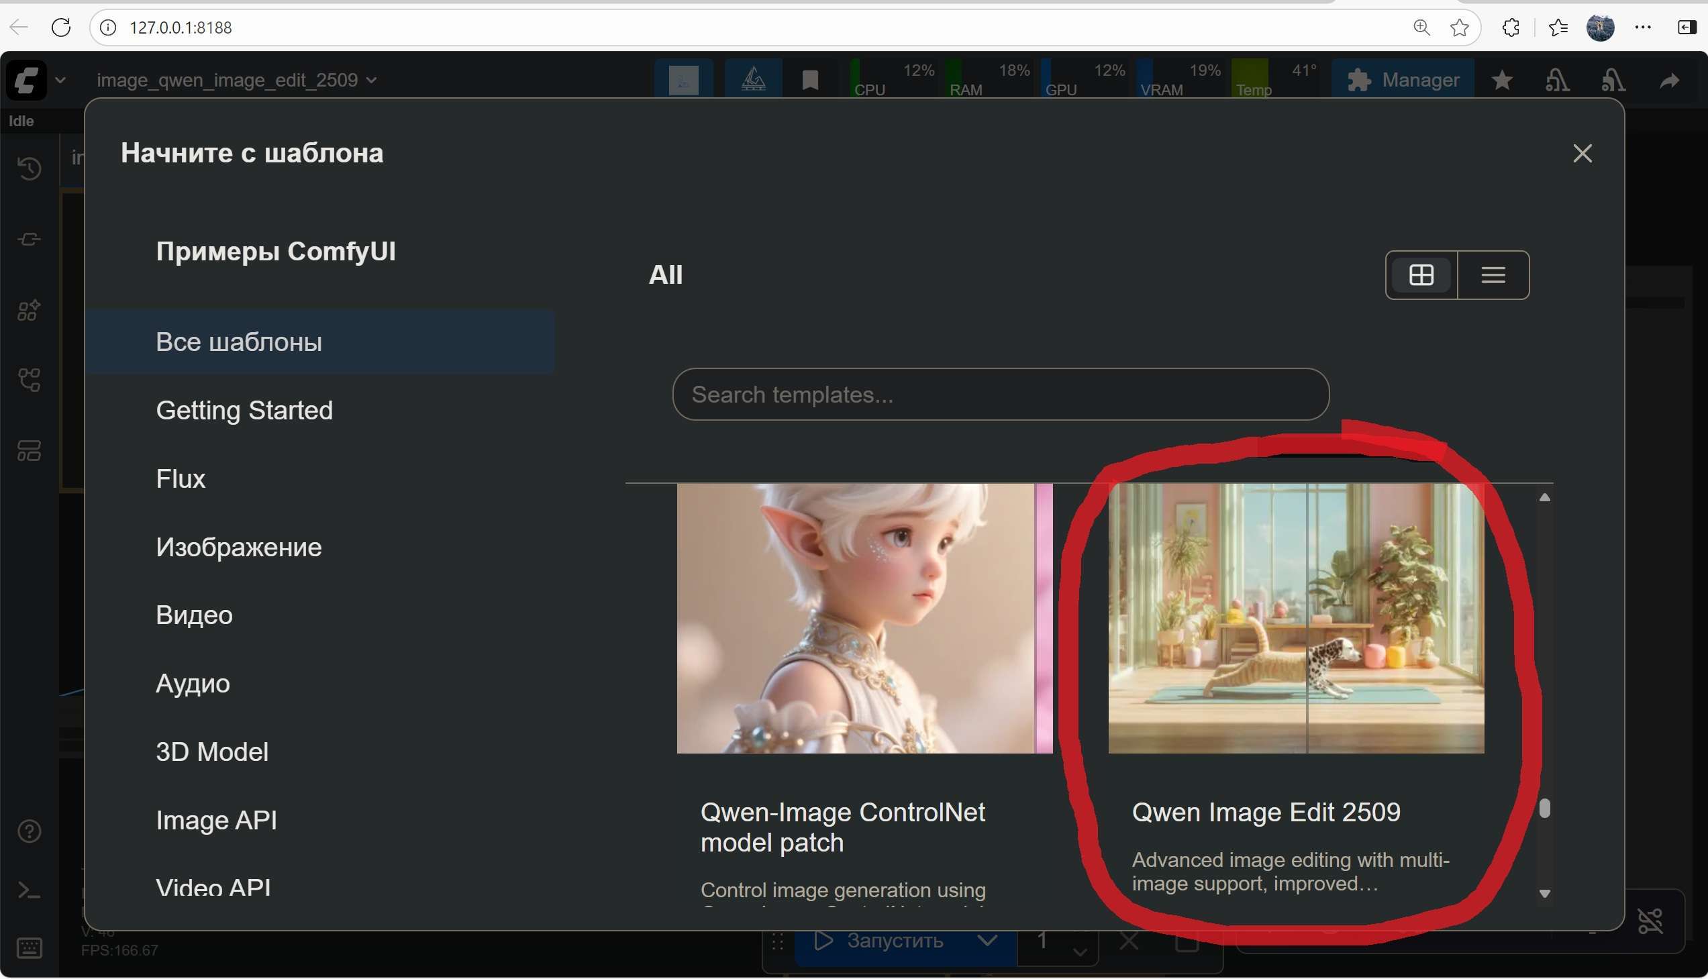Click the star icon beside Manager
The height and width of the screenshot is (979, 1708).
point(1501,81)
